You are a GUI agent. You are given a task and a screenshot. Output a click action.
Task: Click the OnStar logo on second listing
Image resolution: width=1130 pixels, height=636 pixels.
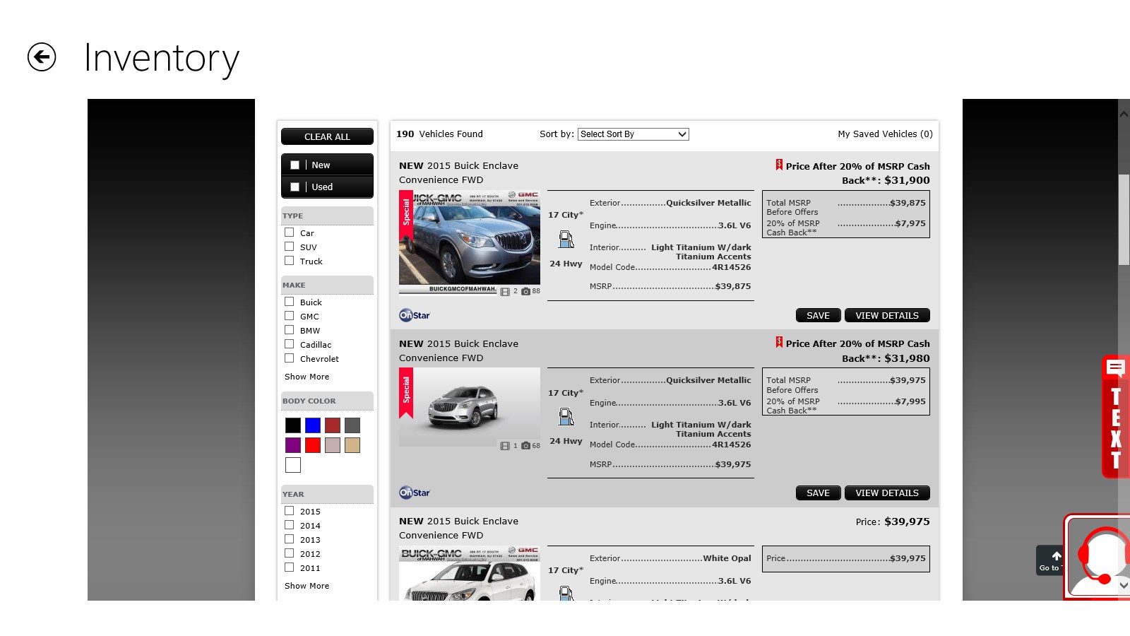coord(415,493)
